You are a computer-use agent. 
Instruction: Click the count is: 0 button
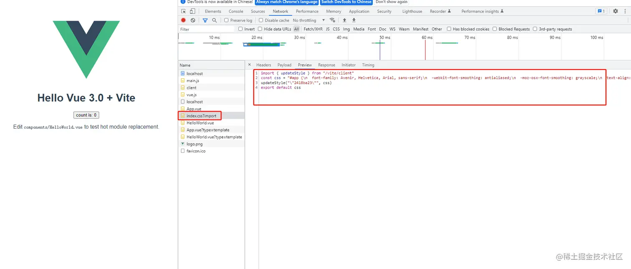(86, 115)
